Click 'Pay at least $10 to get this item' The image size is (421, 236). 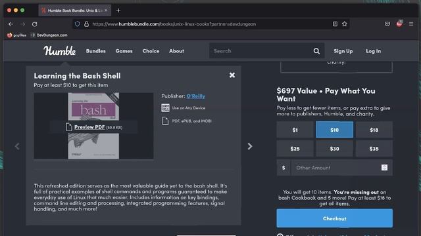(71, 85)
